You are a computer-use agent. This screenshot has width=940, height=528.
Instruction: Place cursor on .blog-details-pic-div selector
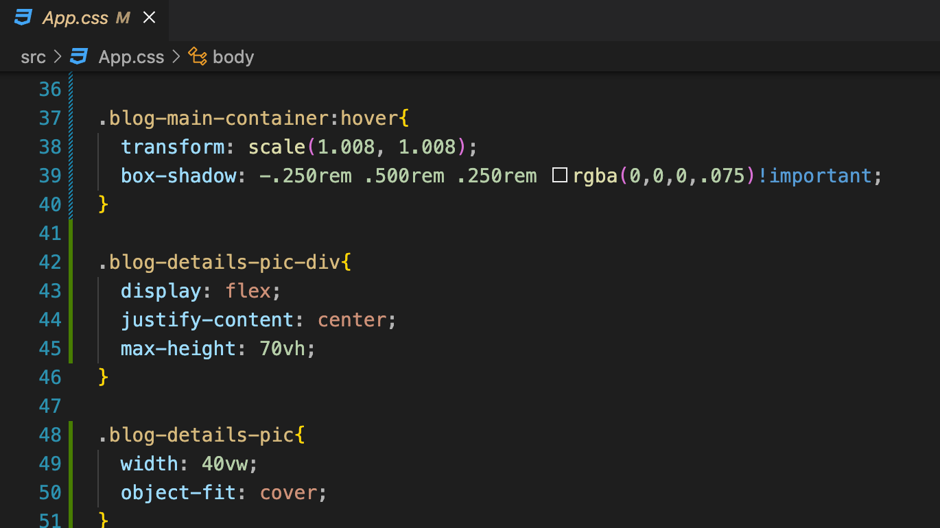point(220,262)
